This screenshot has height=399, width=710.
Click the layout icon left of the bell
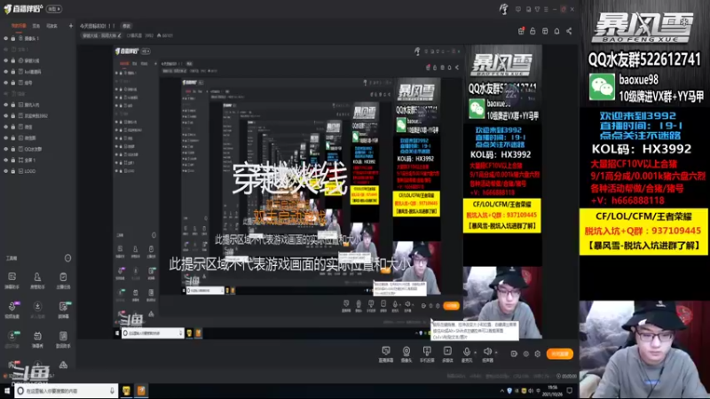click(545, 31)
